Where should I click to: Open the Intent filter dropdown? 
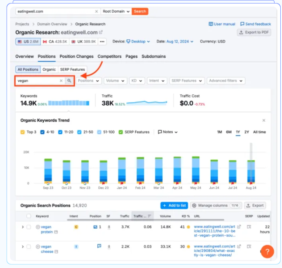point(157,81)
